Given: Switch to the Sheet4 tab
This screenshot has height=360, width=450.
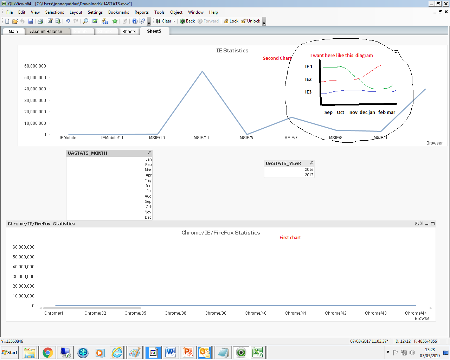Looking at the screenshot, I should [129, 32].
